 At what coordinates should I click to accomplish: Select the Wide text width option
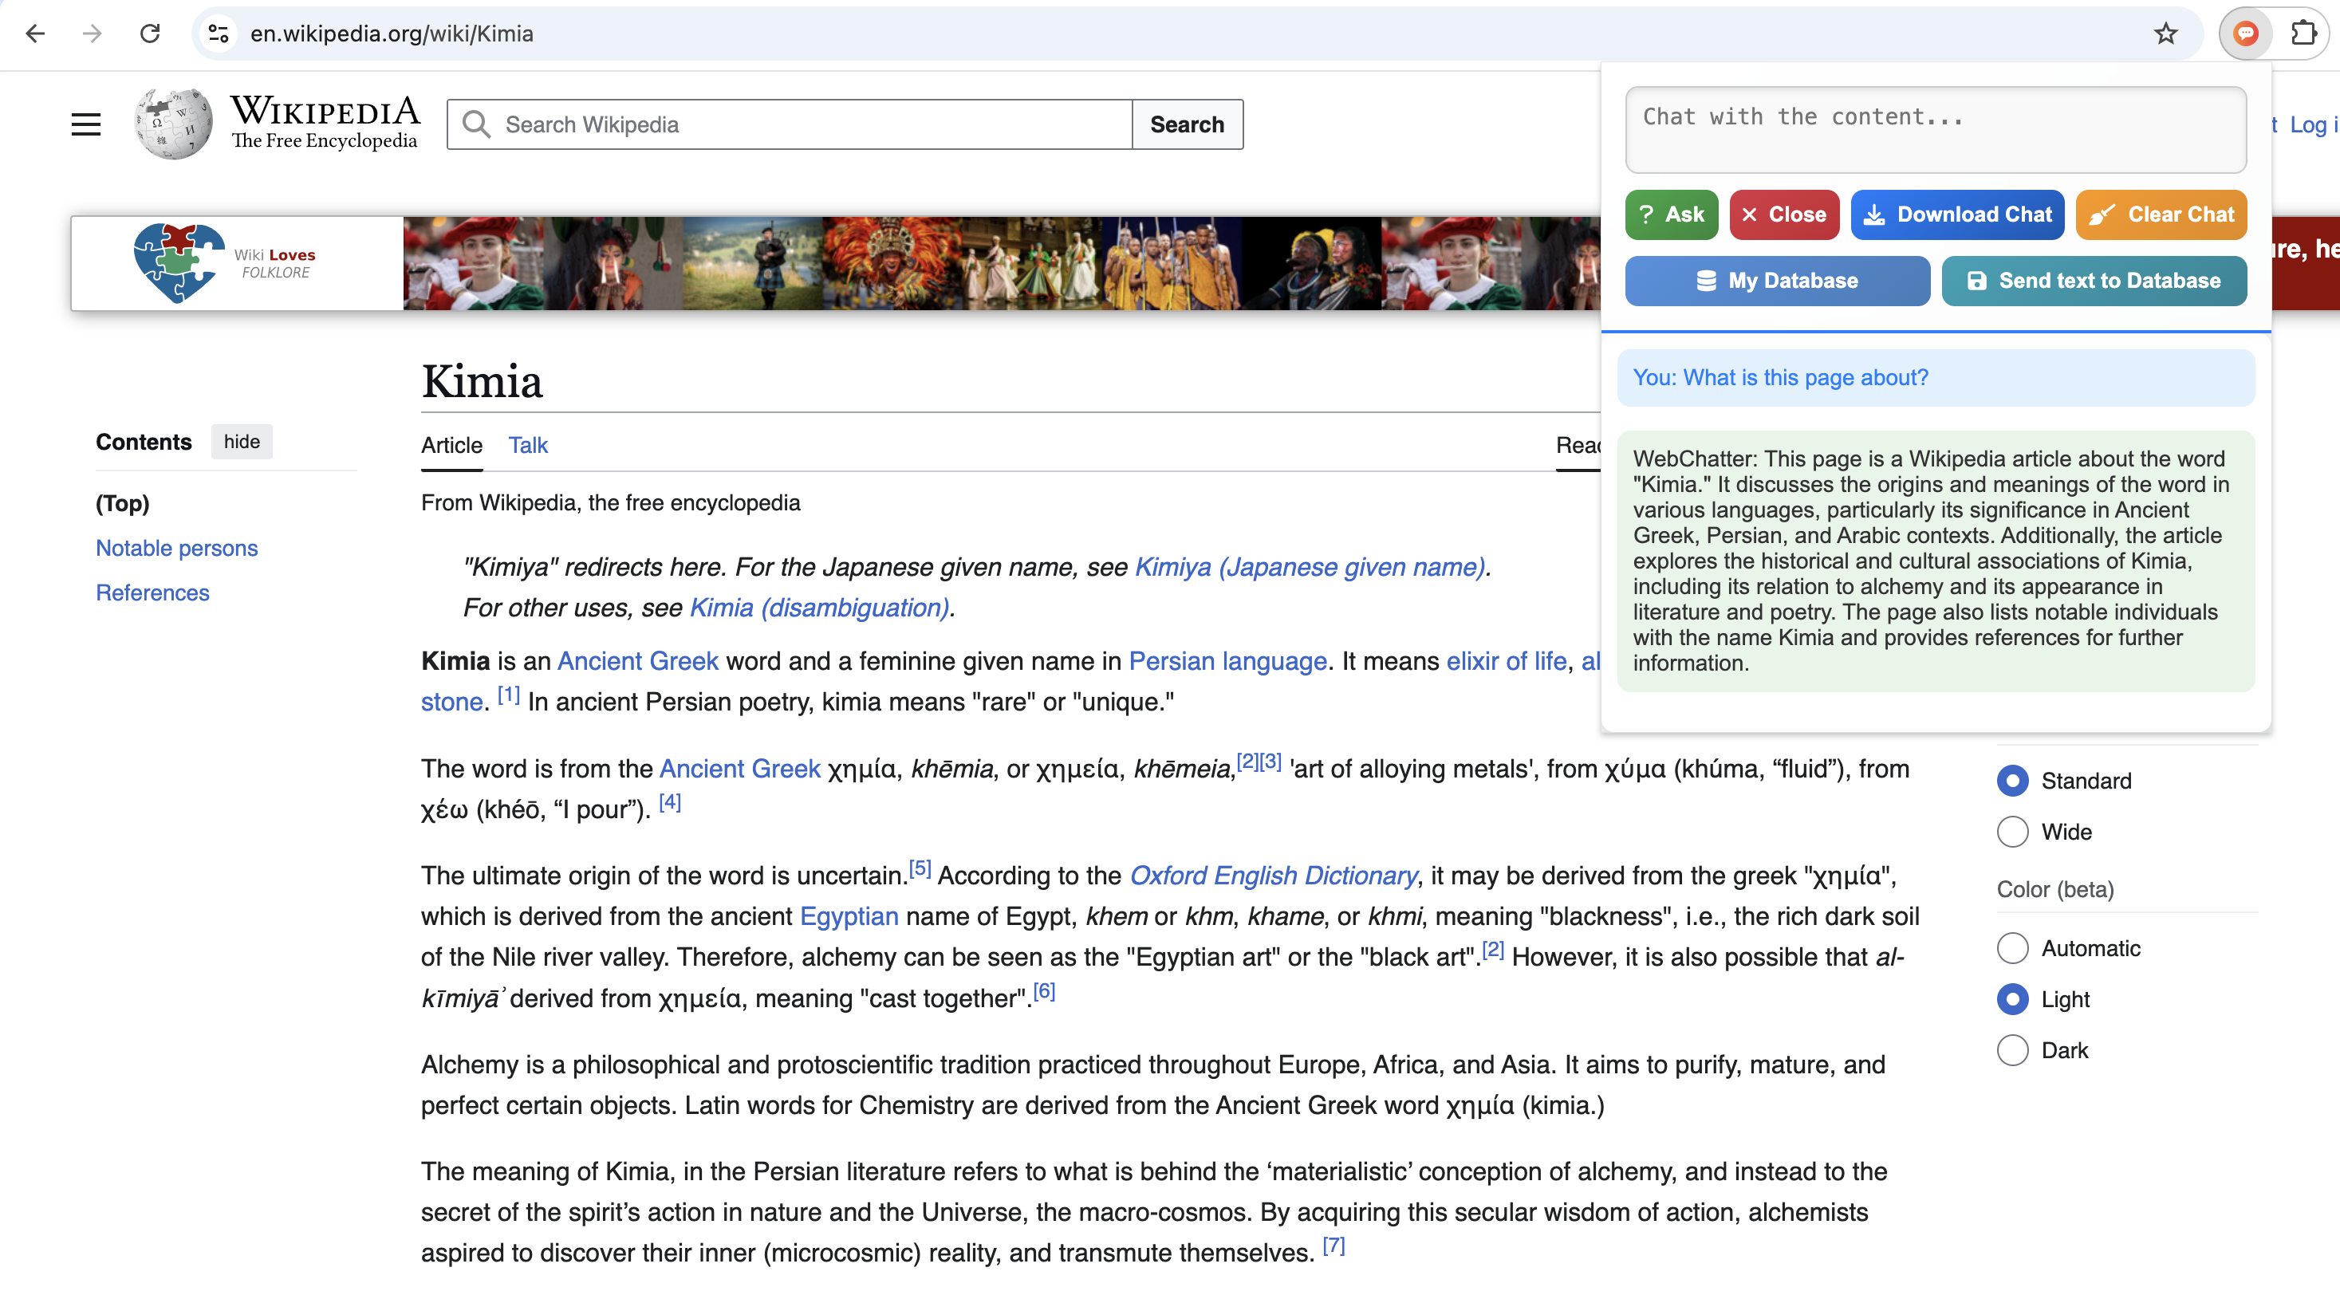click(x=2012, y=832)
